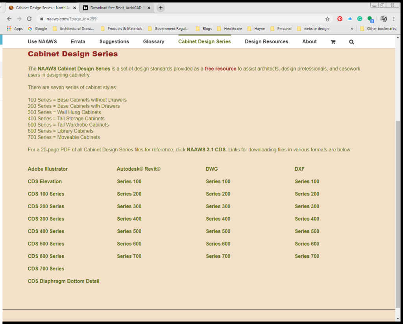403x324 pixels.
Task: Download DXF Series 300 file
Action: click(x=307, y=207)
